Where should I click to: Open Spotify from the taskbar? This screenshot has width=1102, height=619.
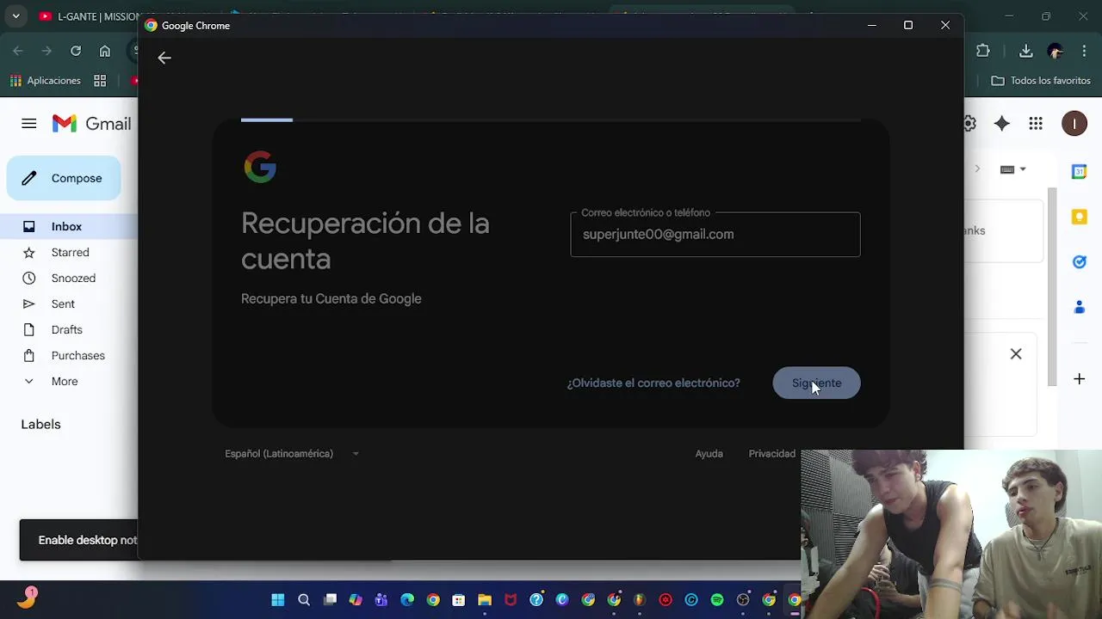pos(717,600)
